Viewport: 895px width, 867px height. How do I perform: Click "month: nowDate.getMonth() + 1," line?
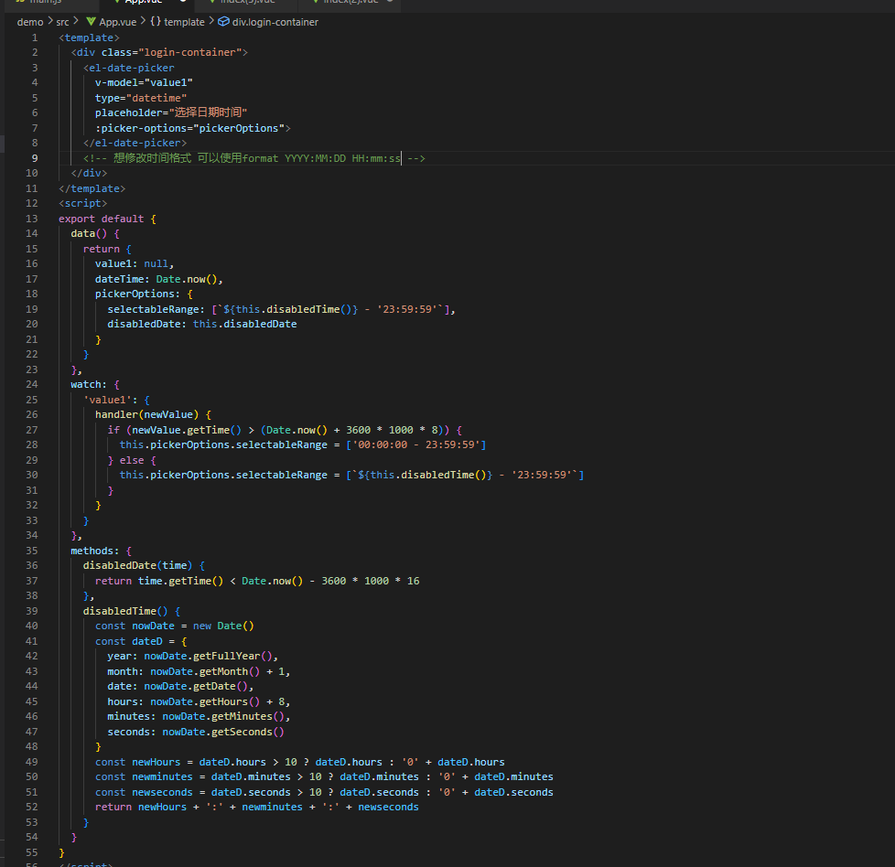[199, 672]
